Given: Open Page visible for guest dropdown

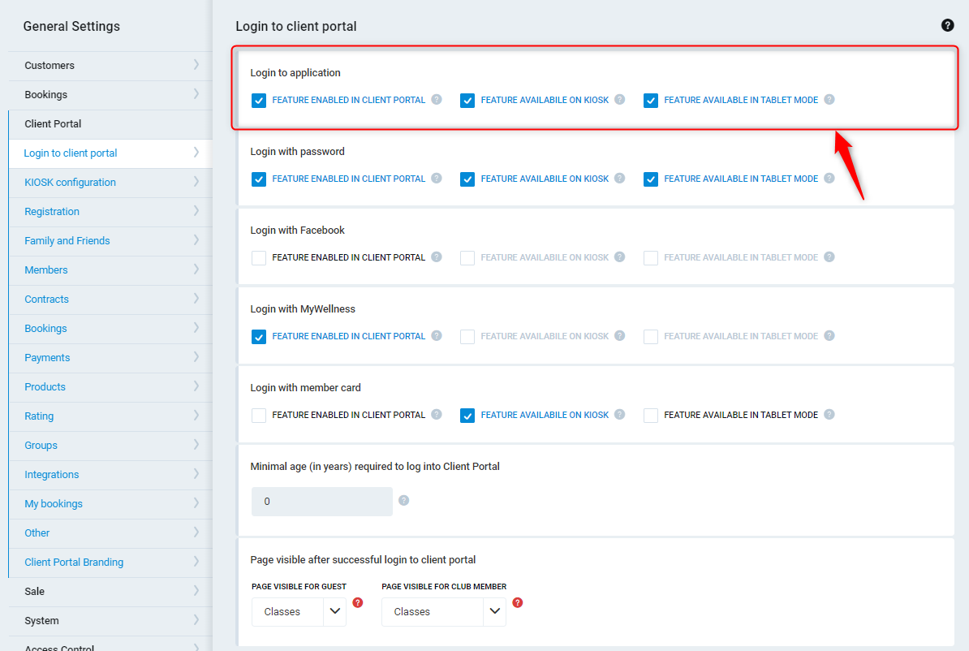Looking at the screenshot, I should [x=299, y=612].
